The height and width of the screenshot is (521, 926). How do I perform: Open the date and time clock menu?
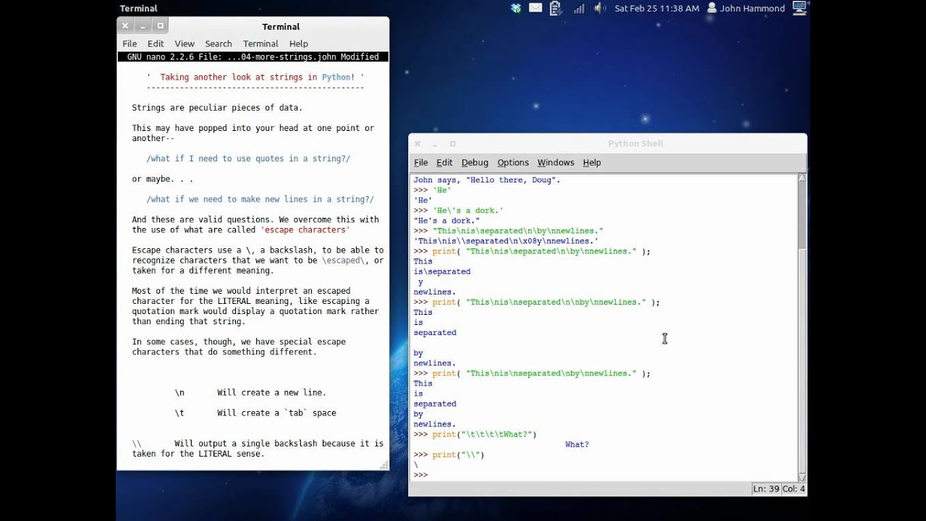657,9
